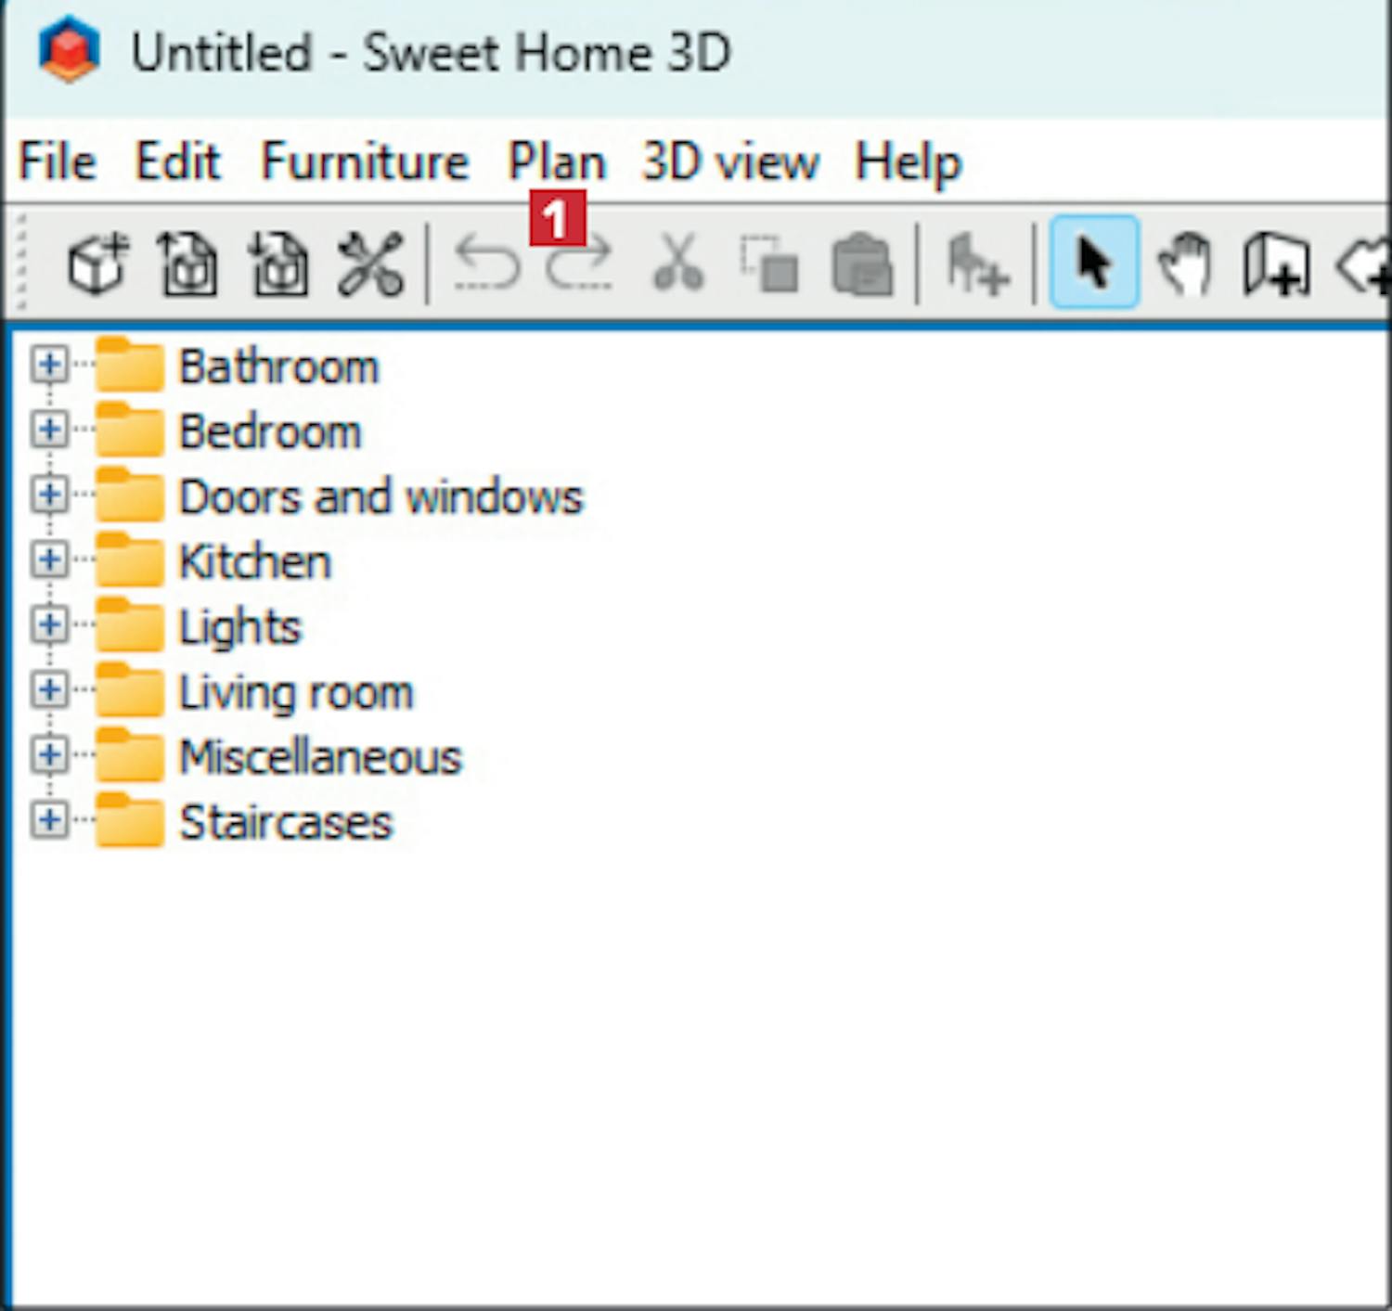Activate the Create walls tool
This screenshot has width=1392, height=1311.
[1277, 264]
